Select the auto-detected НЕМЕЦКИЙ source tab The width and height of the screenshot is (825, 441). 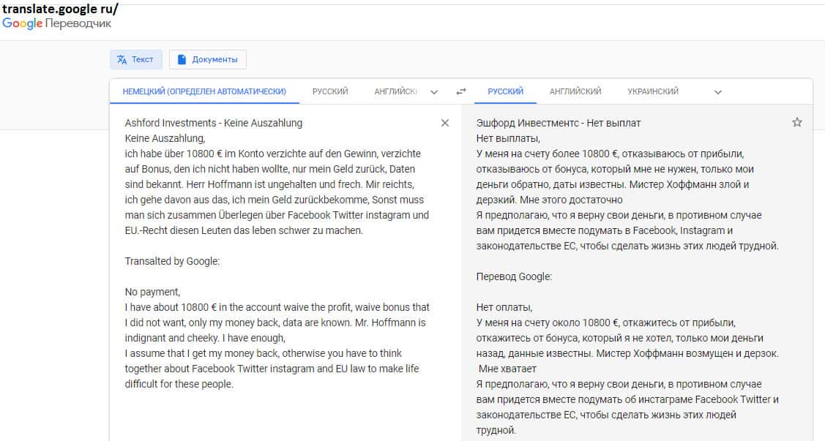click(204, 92)
